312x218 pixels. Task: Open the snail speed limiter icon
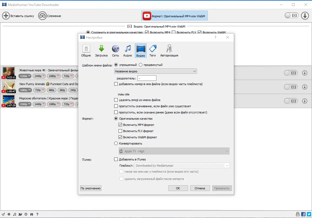(20, 214)
